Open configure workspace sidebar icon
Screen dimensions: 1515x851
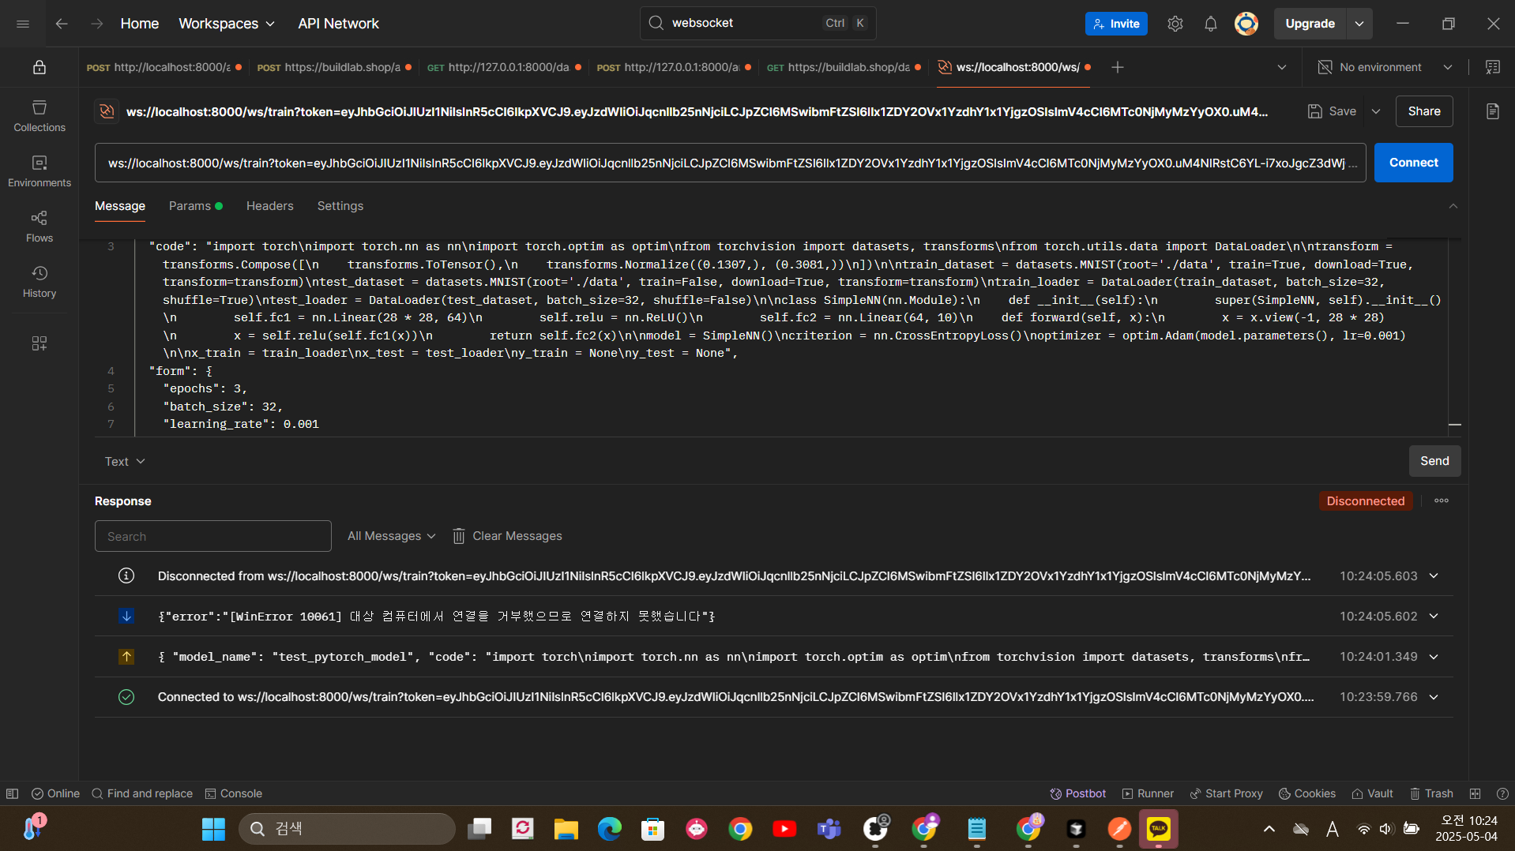point(39,343)
